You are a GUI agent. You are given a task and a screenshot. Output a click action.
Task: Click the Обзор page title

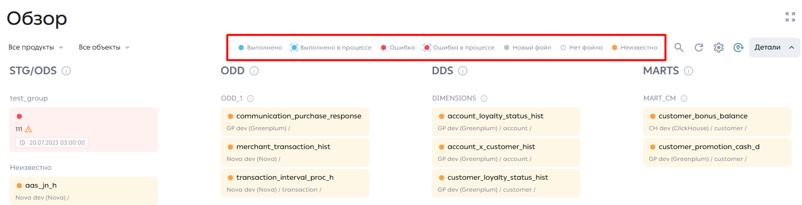click(37, 18)
